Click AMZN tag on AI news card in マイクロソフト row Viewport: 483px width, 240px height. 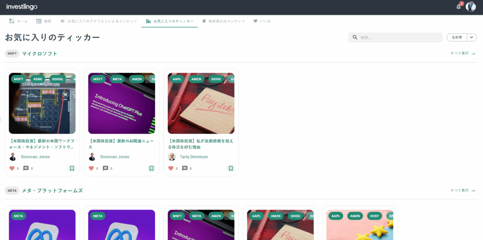[x=136, y=79]
